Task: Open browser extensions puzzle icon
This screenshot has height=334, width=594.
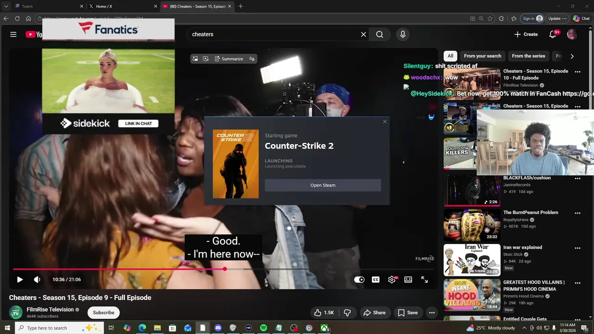Action: pyautogui.click(x=501, y=19)
